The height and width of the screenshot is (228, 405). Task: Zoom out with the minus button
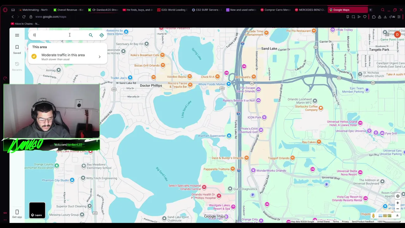pos(398,209)
